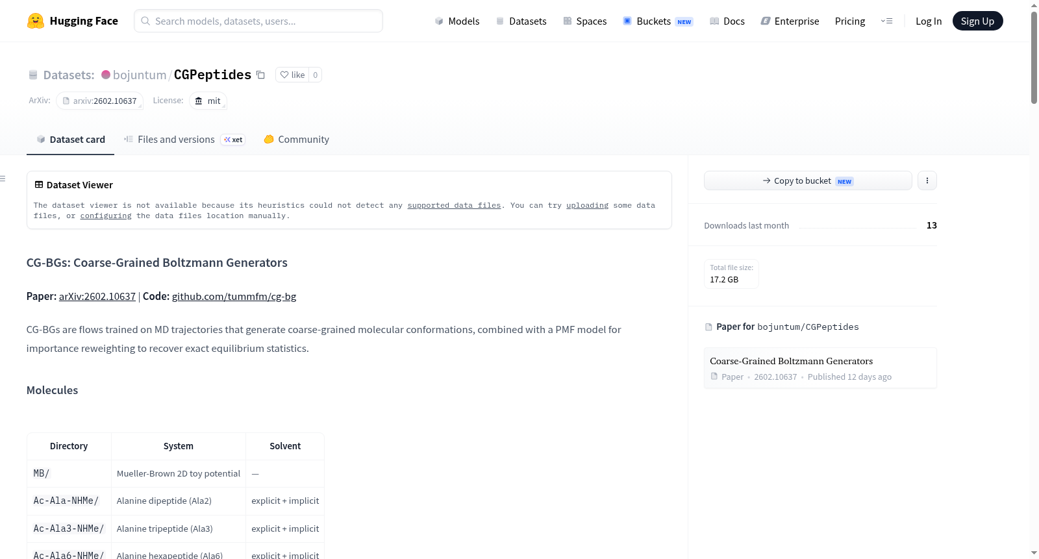Click the datasets stack icon beside Datasets label
Screen dimensions: 1039x559
[x=33, y=75]
